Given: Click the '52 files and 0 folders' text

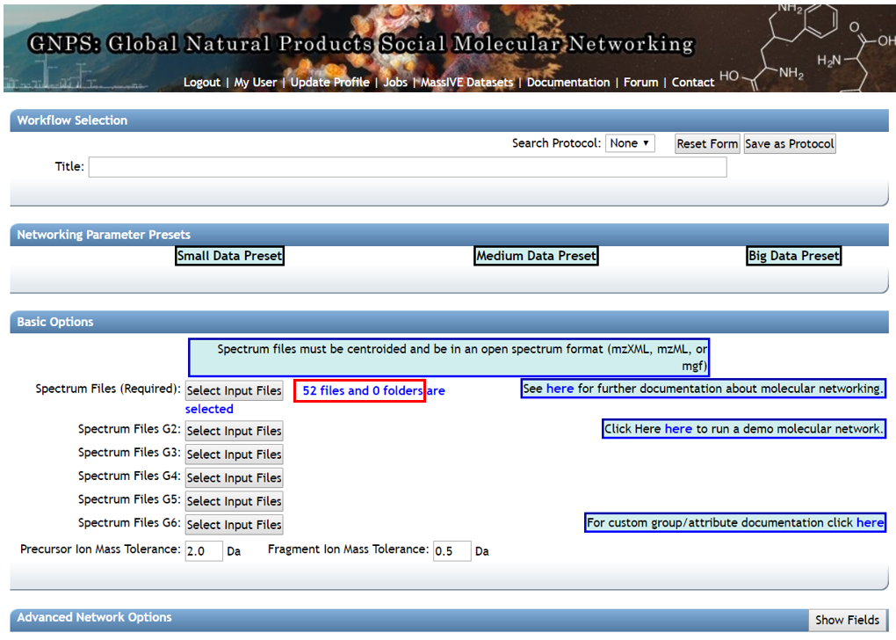Looking at the screenshot, I should (362, 390).
